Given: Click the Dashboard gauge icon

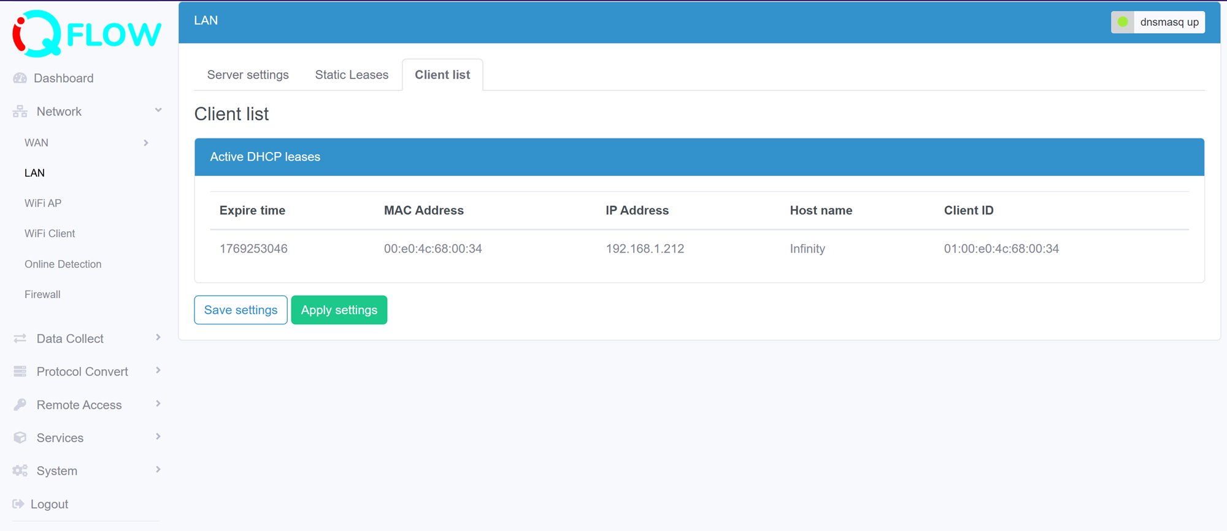Looking at the screenshot, I should (x=20, y=78).
